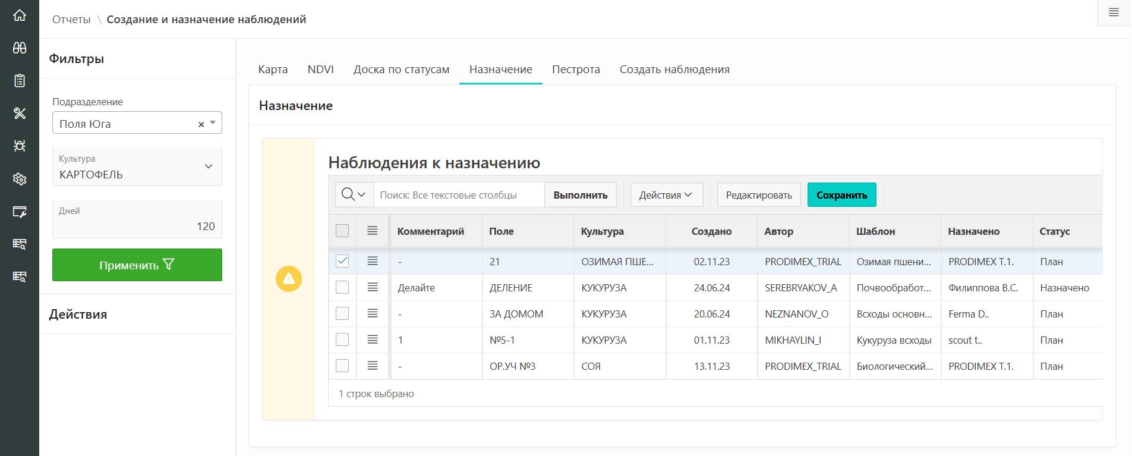Viewport: 1132px width, 456px height.
Task: Open the gear settings icon in the sidebar
Action: click(20, 179)
